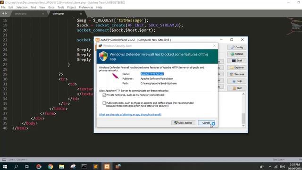The height and width of the screenshot is (170, 302).
Task: Open the Help menu in Sublime Text
Action: point(99,8)
